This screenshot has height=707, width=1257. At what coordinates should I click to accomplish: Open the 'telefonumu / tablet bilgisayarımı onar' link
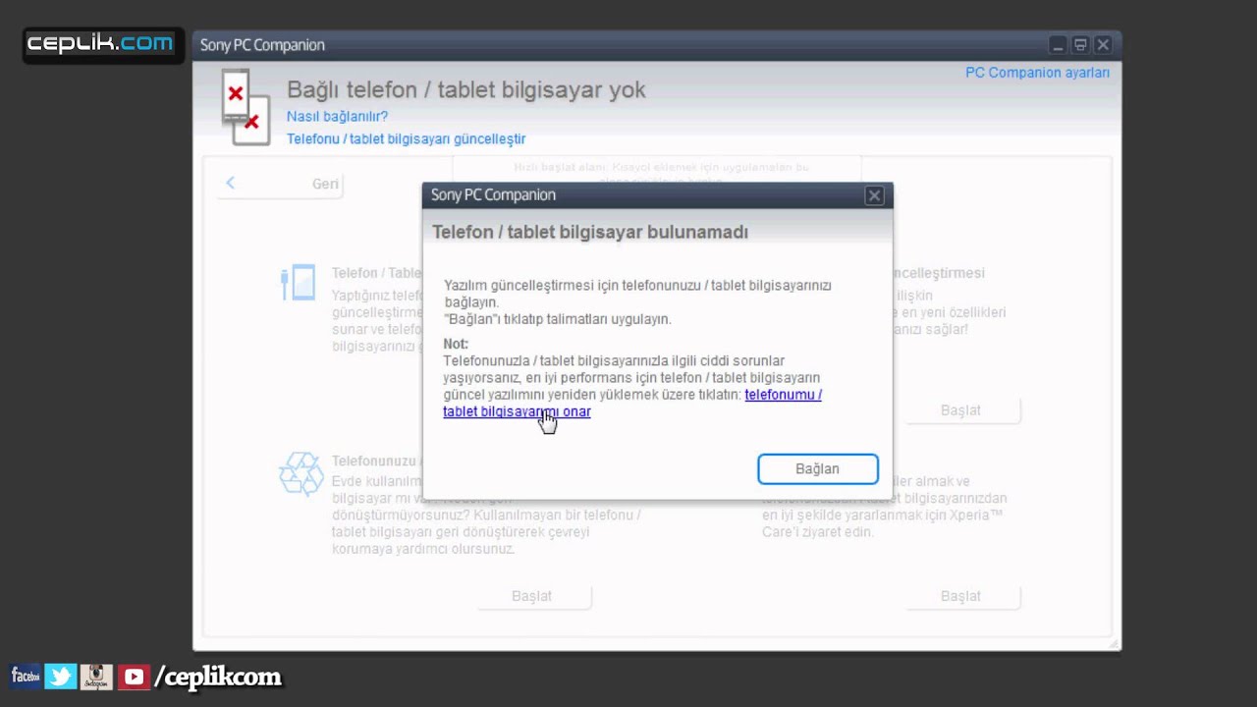(x=632, y=404)
